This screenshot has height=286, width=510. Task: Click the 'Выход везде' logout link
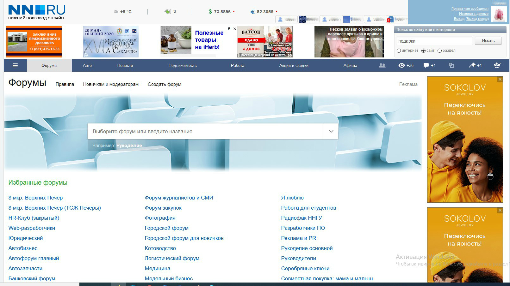(477, 19)
